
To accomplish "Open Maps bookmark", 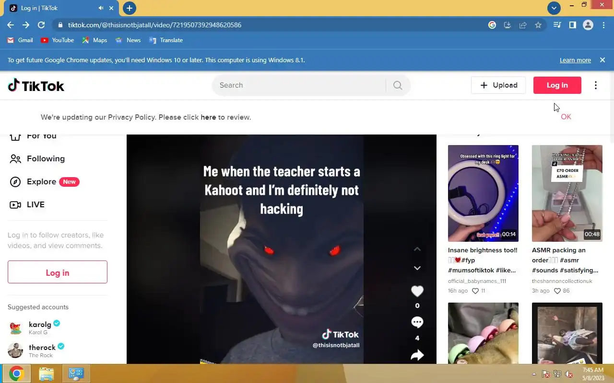I will [x=94, y=40].
